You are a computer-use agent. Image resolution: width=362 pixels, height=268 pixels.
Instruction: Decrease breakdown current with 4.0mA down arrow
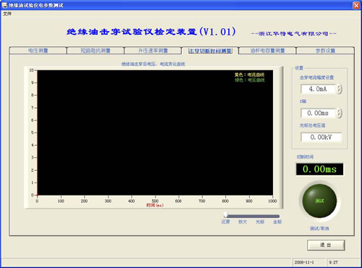[340, 91]
